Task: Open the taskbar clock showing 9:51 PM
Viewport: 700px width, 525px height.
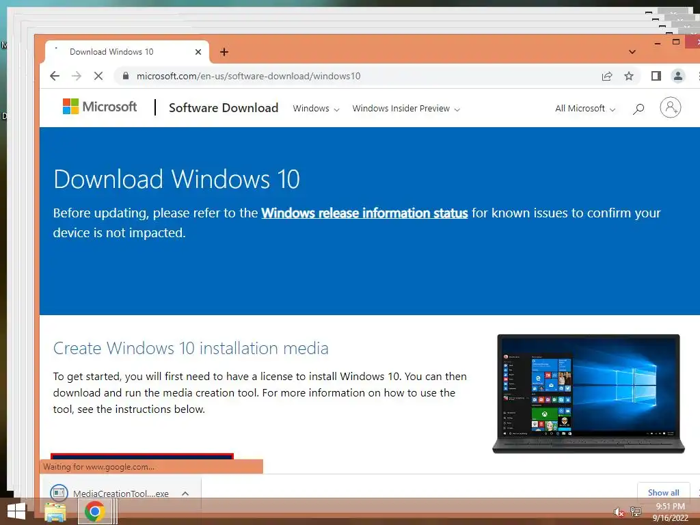Action: tap(670, 511)
